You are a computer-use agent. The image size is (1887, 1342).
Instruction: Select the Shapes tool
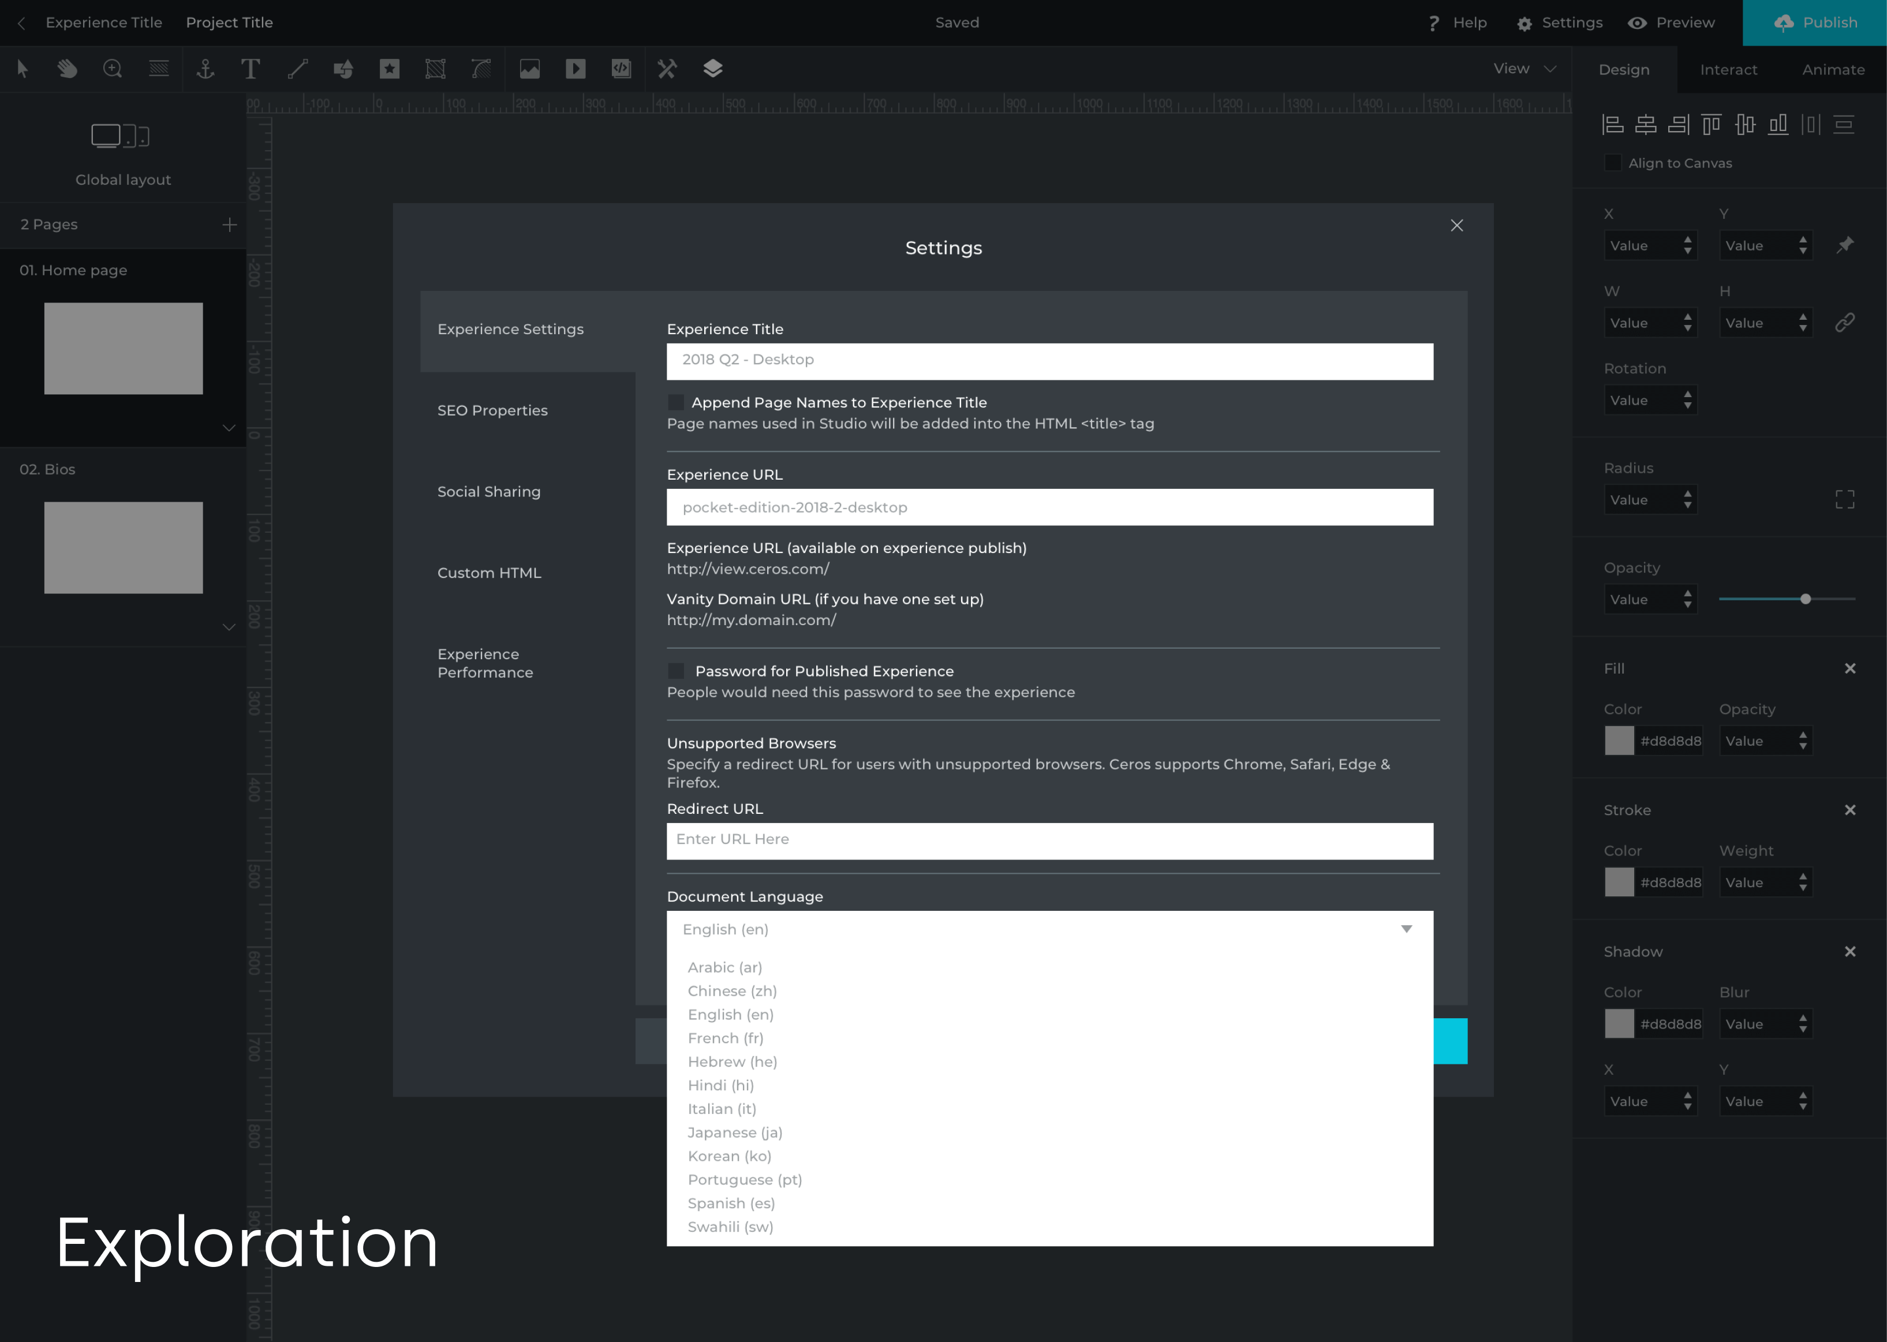point(343,69)
